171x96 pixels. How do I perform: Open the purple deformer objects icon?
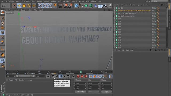[x=96, y=6]
